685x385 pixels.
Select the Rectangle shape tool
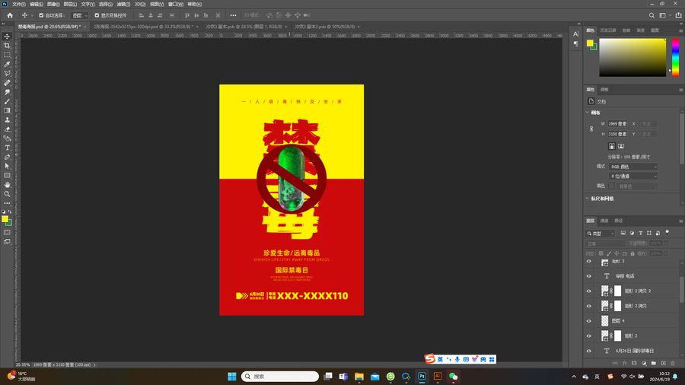[x=7, y=176]
